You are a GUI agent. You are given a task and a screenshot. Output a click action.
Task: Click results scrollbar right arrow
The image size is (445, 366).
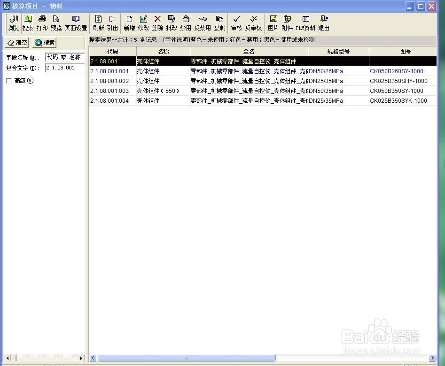pos(432,358)
